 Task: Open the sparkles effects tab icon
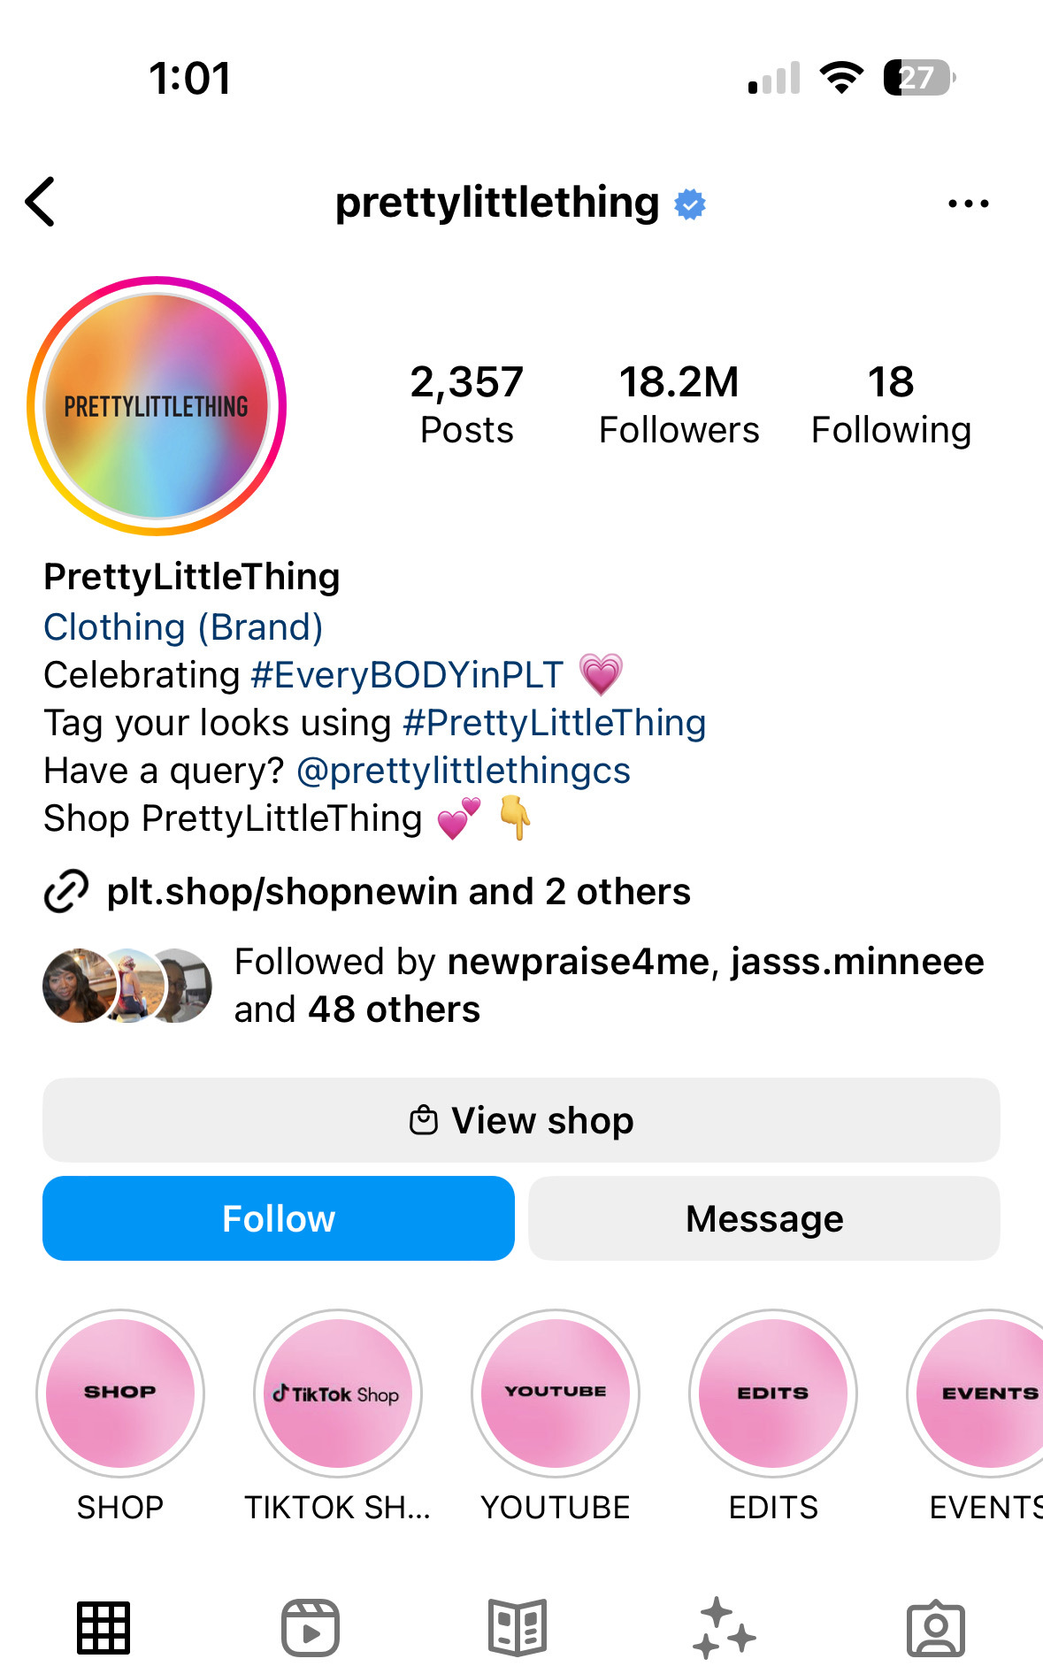click(725, 1627)
